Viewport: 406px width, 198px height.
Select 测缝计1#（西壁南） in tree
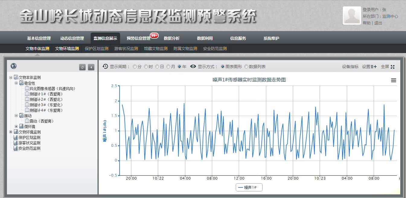(46, 94)
